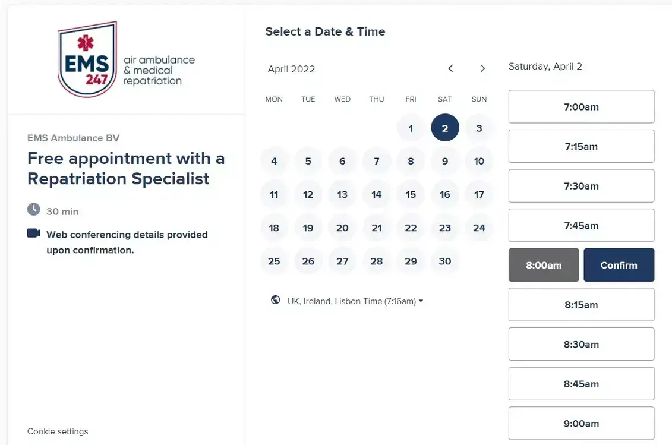The width and height of the screenshot is (672, 445).
Task: Select April 15 on the calendar
Action: pyautogui.click(x=411, y=194)
